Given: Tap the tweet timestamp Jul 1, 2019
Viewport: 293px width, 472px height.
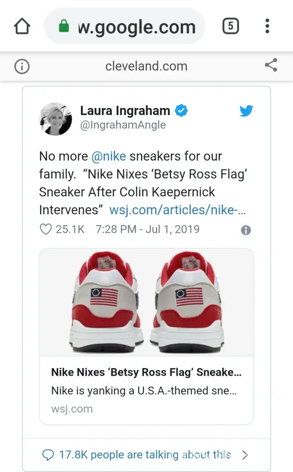Looking at the screenshot, I should 147,229.
